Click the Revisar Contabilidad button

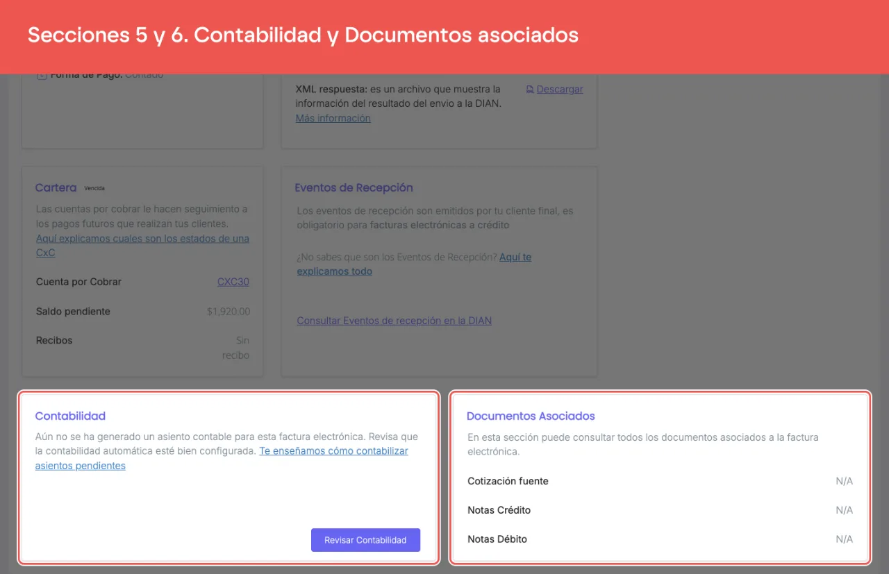[x=365, y=540]
